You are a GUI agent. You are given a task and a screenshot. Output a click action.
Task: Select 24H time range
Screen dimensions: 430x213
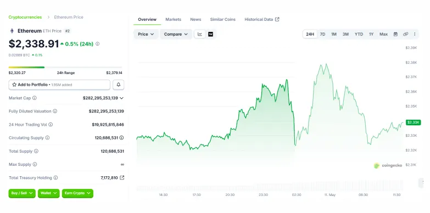[310, 34]
